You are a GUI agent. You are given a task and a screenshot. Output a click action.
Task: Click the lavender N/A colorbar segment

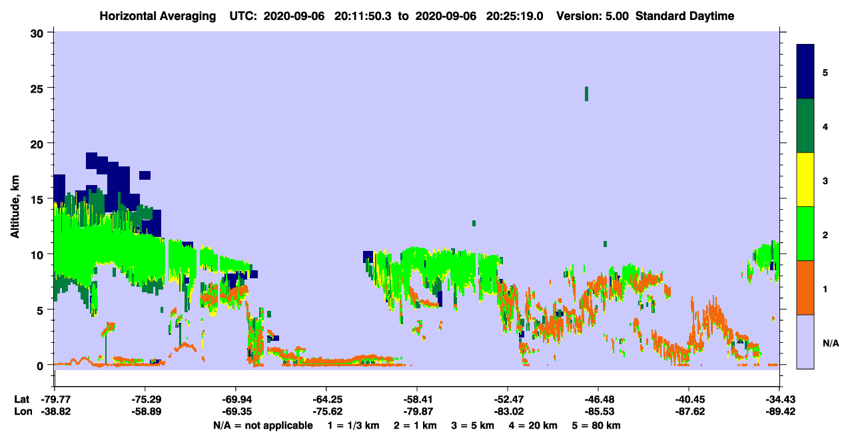pos(805,341)
